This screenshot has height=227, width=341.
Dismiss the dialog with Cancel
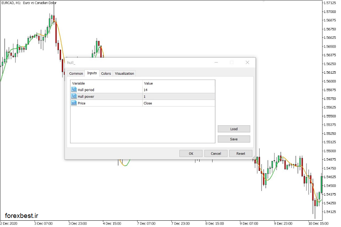pyautogui.click(x=216, y=153)
